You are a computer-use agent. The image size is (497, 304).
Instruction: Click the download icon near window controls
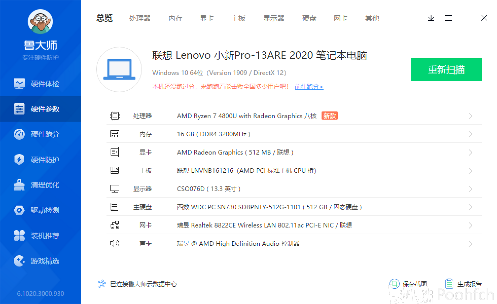[x=431, y=18]
